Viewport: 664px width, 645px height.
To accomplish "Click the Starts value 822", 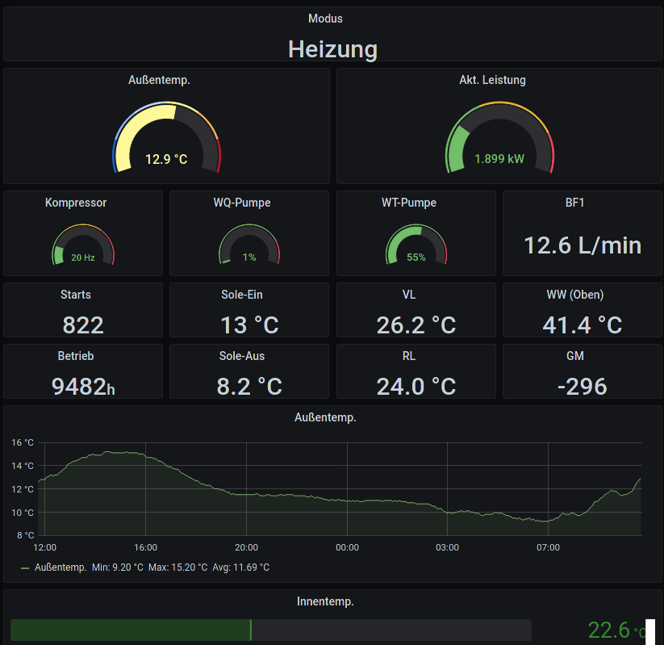I will 83,325.
